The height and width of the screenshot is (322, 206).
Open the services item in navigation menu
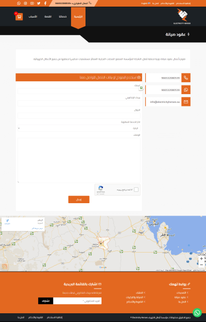pos(63,16)
